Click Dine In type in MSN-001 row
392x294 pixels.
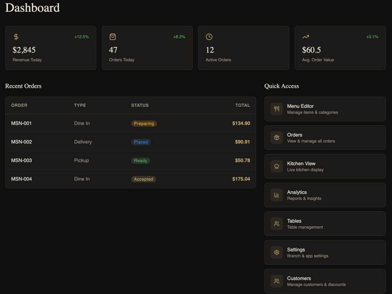point(82,123)
